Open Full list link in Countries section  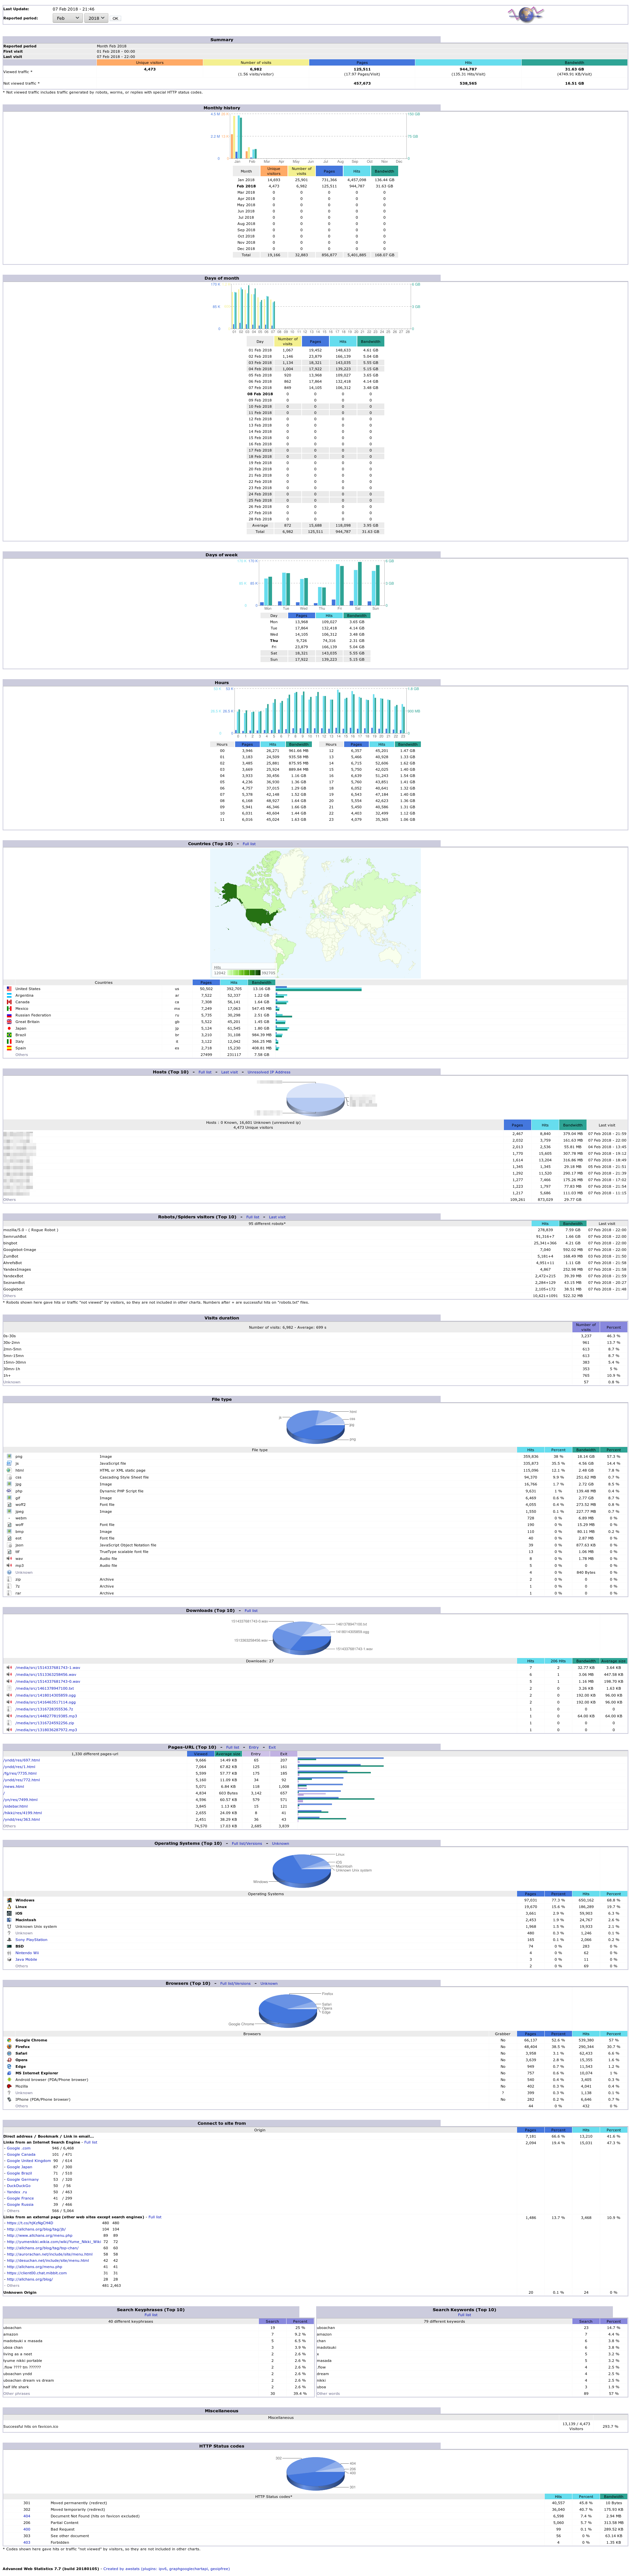point(249,844)
